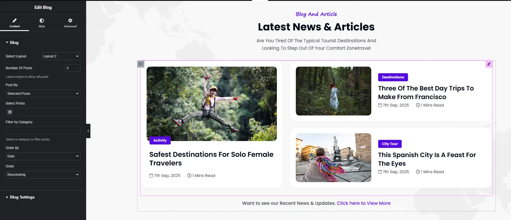Image resolution: width=511 pixels, height=220 pixels.
Task: Collapse the editor panel with the arrow handle
Action: 88,131
